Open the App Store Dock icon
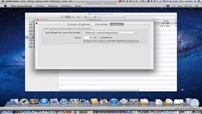The image size is (202, 114). [44, 101]
